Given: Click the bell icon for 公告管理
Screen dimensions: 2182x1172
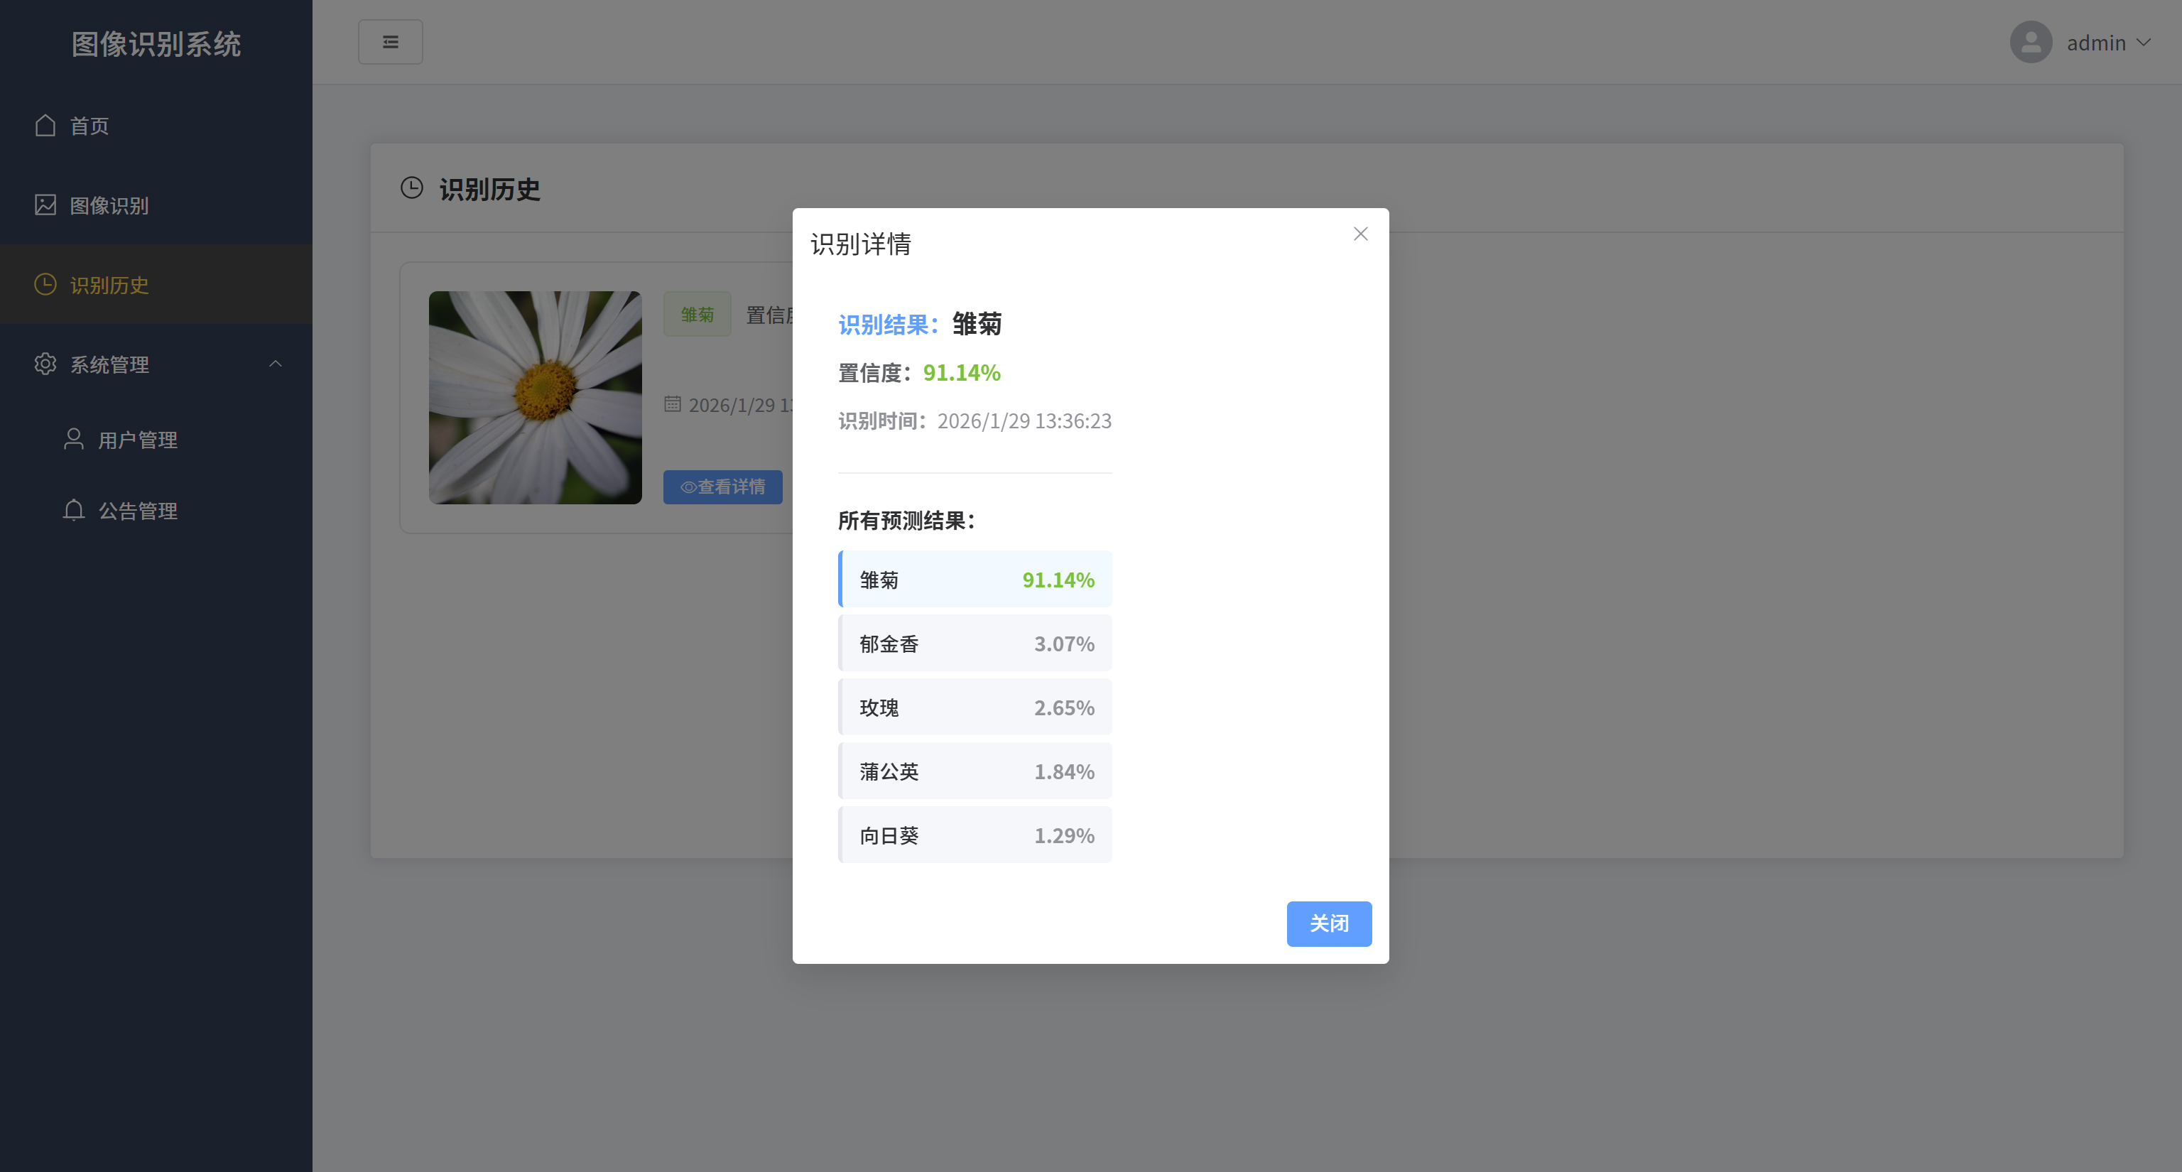Looking at the screenshot, I should pos(74,510).
